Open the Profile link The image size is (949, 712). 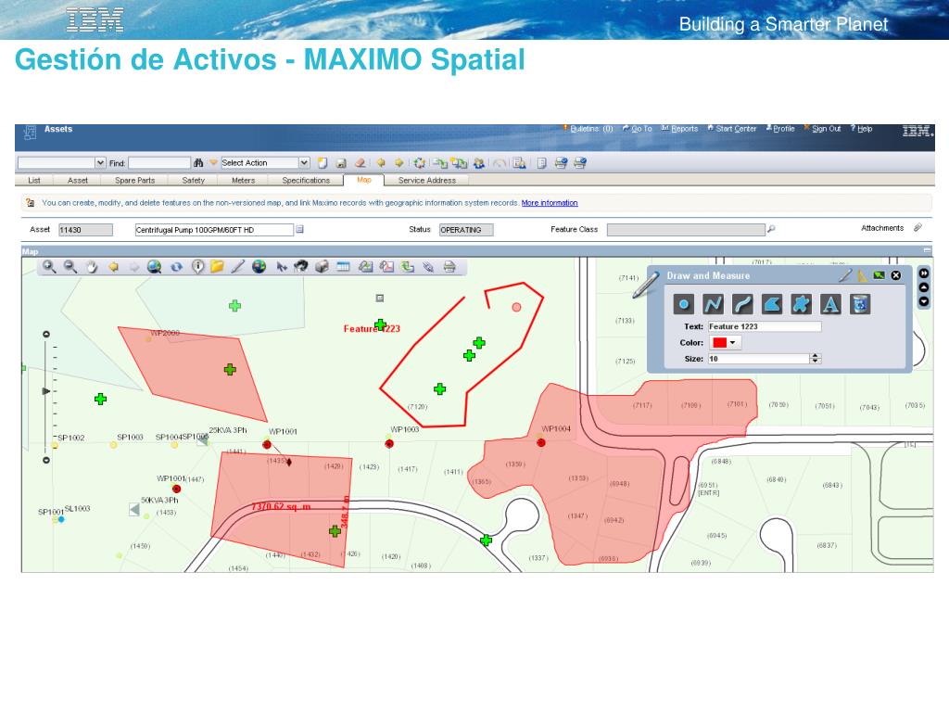click(783, 129)
